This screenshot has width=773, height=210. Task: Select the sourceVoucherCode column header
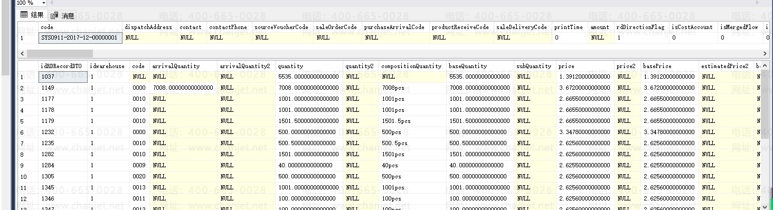(x=282, y=27)
